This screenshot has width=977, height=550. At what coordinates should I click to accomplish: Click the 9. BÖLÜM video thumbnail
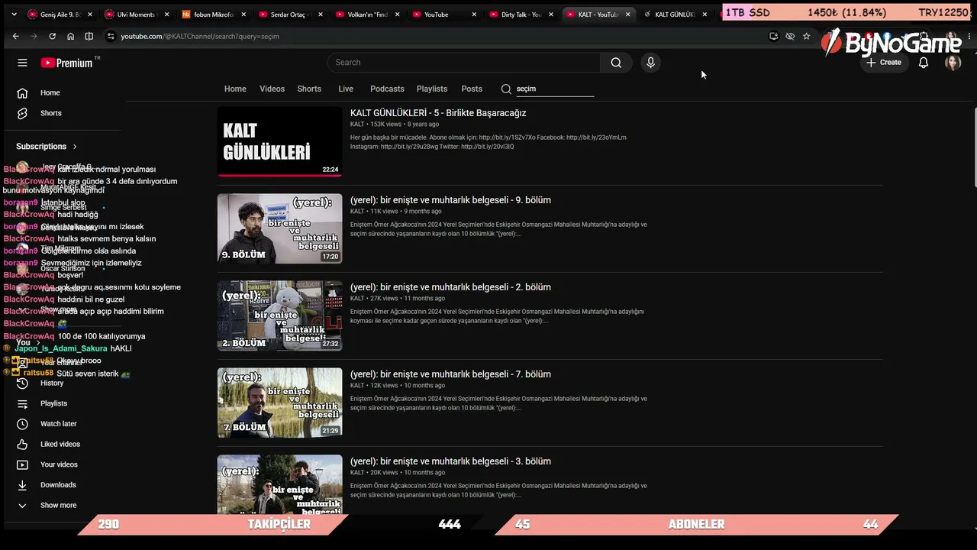pos(279,228)
